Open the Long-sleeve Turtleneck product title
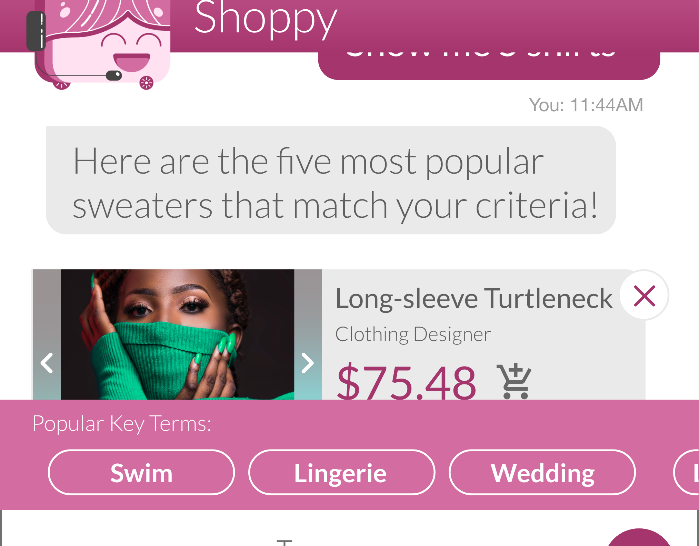The height and width of the screenshot is (546, 699). [474, 298]
